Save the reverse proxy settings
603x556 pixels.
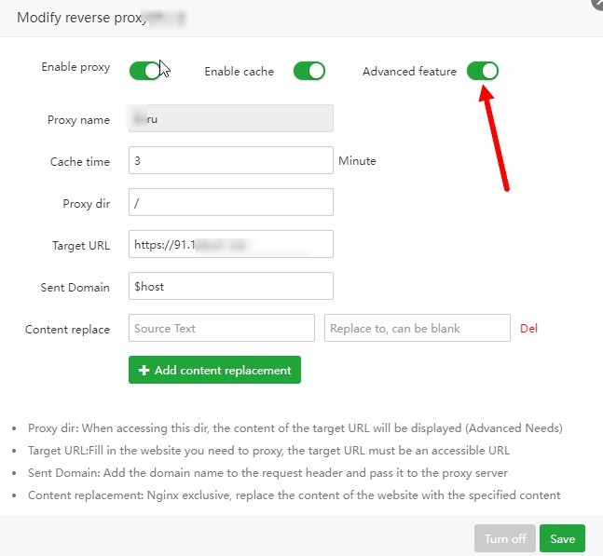(x=562, y=538)
